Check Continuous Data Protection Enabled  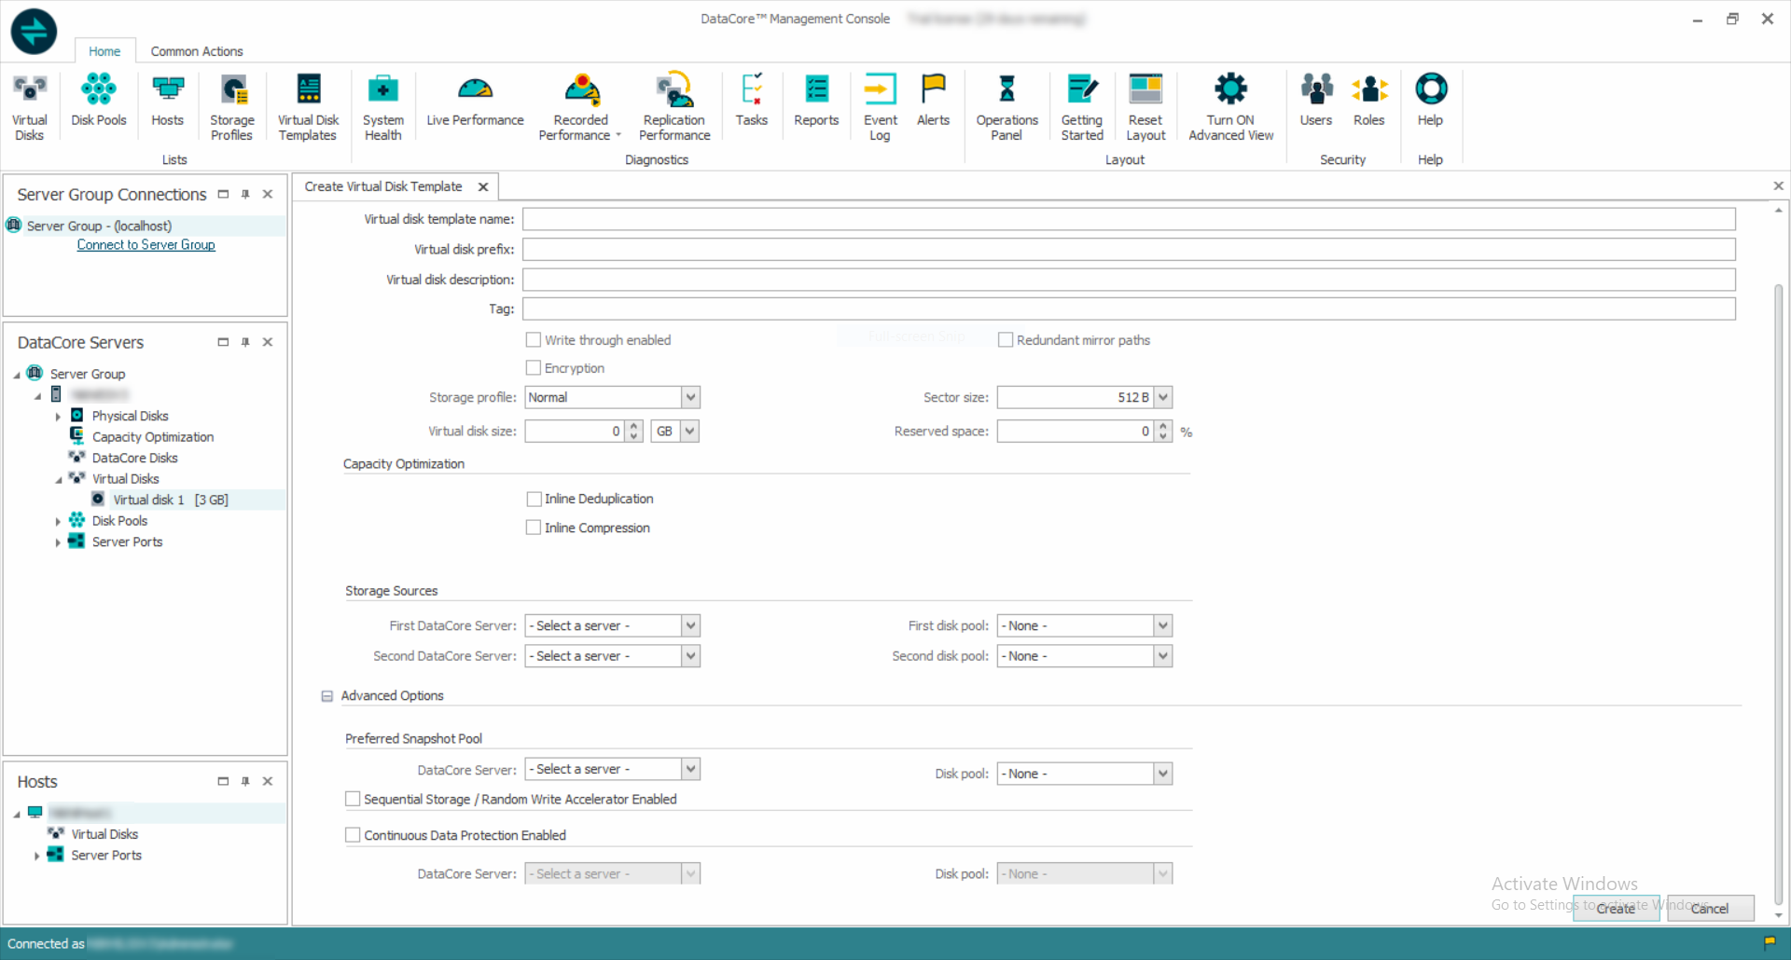(353, 835)
